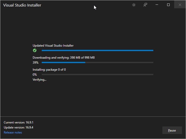Click the completed installer update progress bar
This screenshot has width=186, height=139.
coord(97,50)
